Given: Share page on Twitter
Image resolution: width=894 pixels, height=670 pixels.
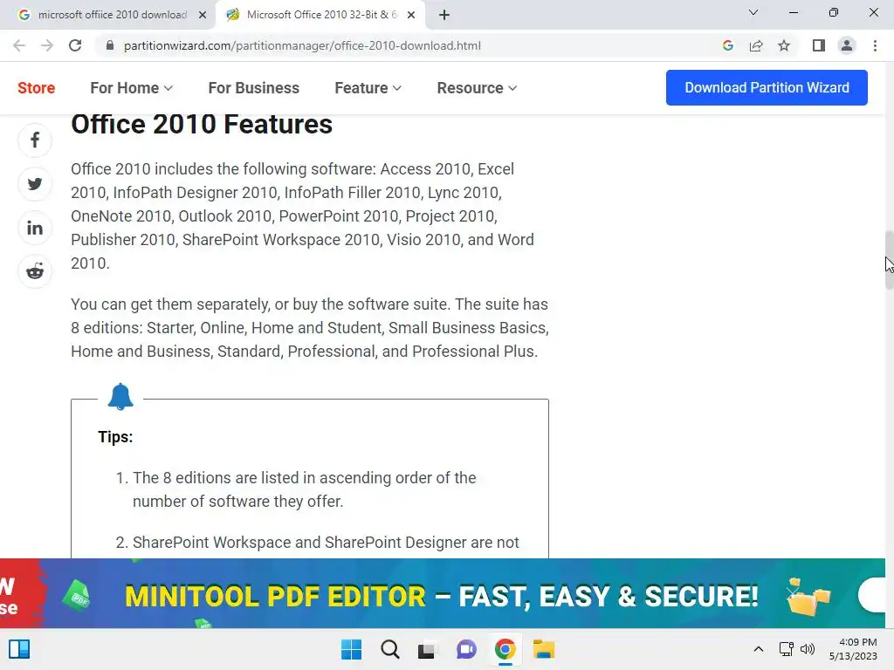Looking at the screenshot, I should 35,184.
